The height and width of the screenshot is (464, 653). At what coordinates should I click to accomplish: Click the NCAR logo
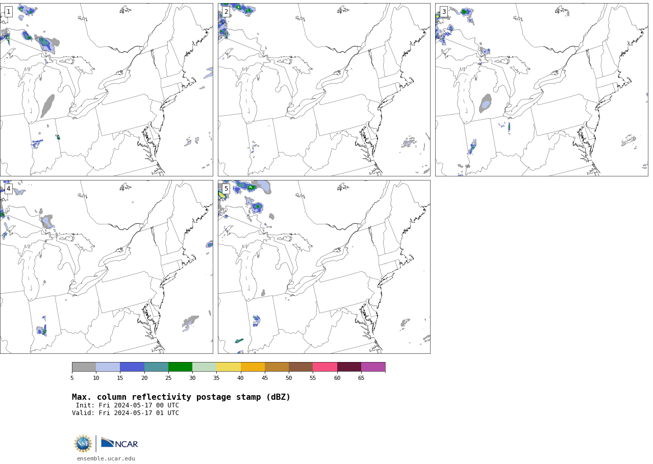pyautogui.click(x=119, y=443)
